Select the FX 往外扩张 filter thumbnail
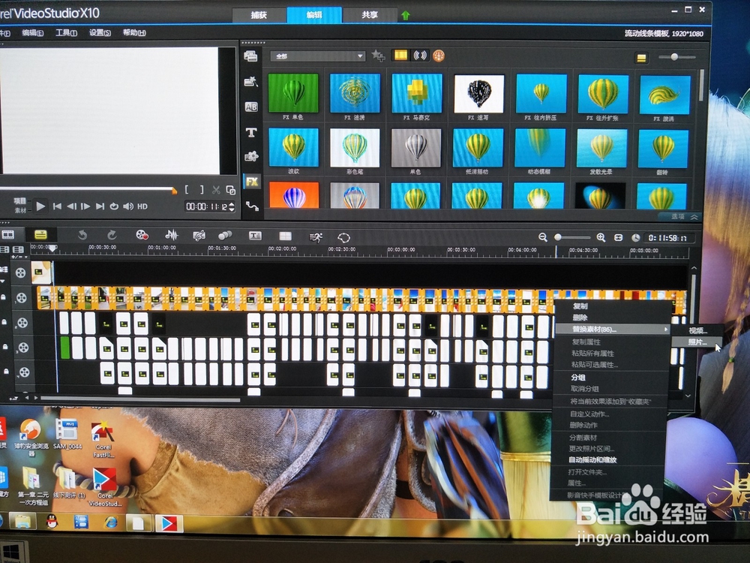Screen dimensions: 750x563 pos(603,94)
